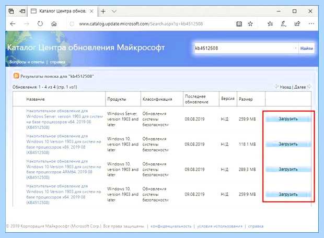
Task: Select the Каталог Центра обнов. tab
Action: pos(62,11)
